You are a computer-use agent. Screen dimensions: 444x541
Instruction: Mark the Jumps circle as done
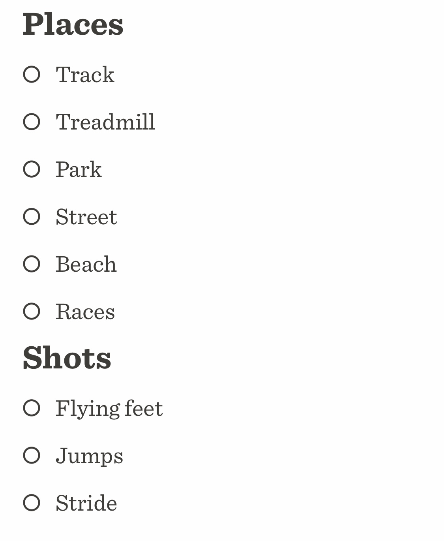[32, 455]
